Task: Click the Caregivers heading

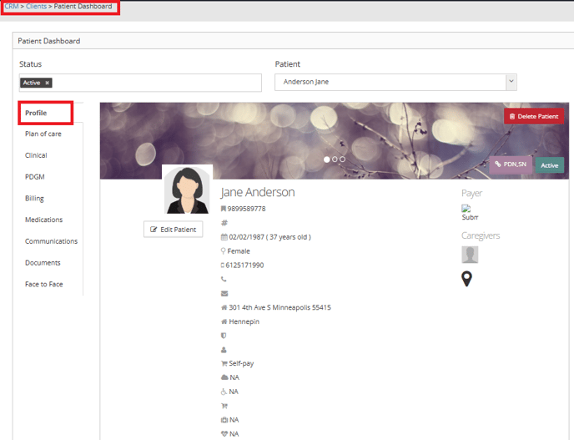Action: tap(481, 235)
